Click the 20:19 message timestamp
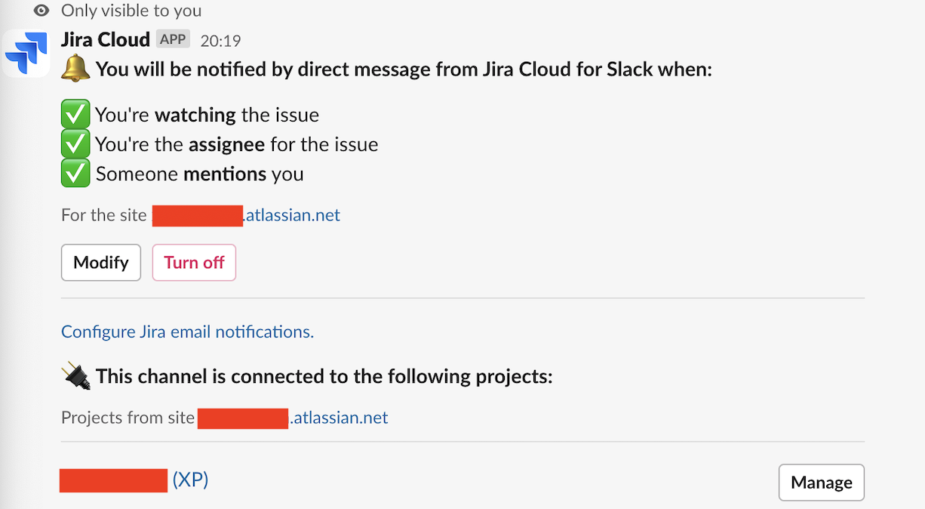This screenshot has width=925, height=509. coord(223,40)
